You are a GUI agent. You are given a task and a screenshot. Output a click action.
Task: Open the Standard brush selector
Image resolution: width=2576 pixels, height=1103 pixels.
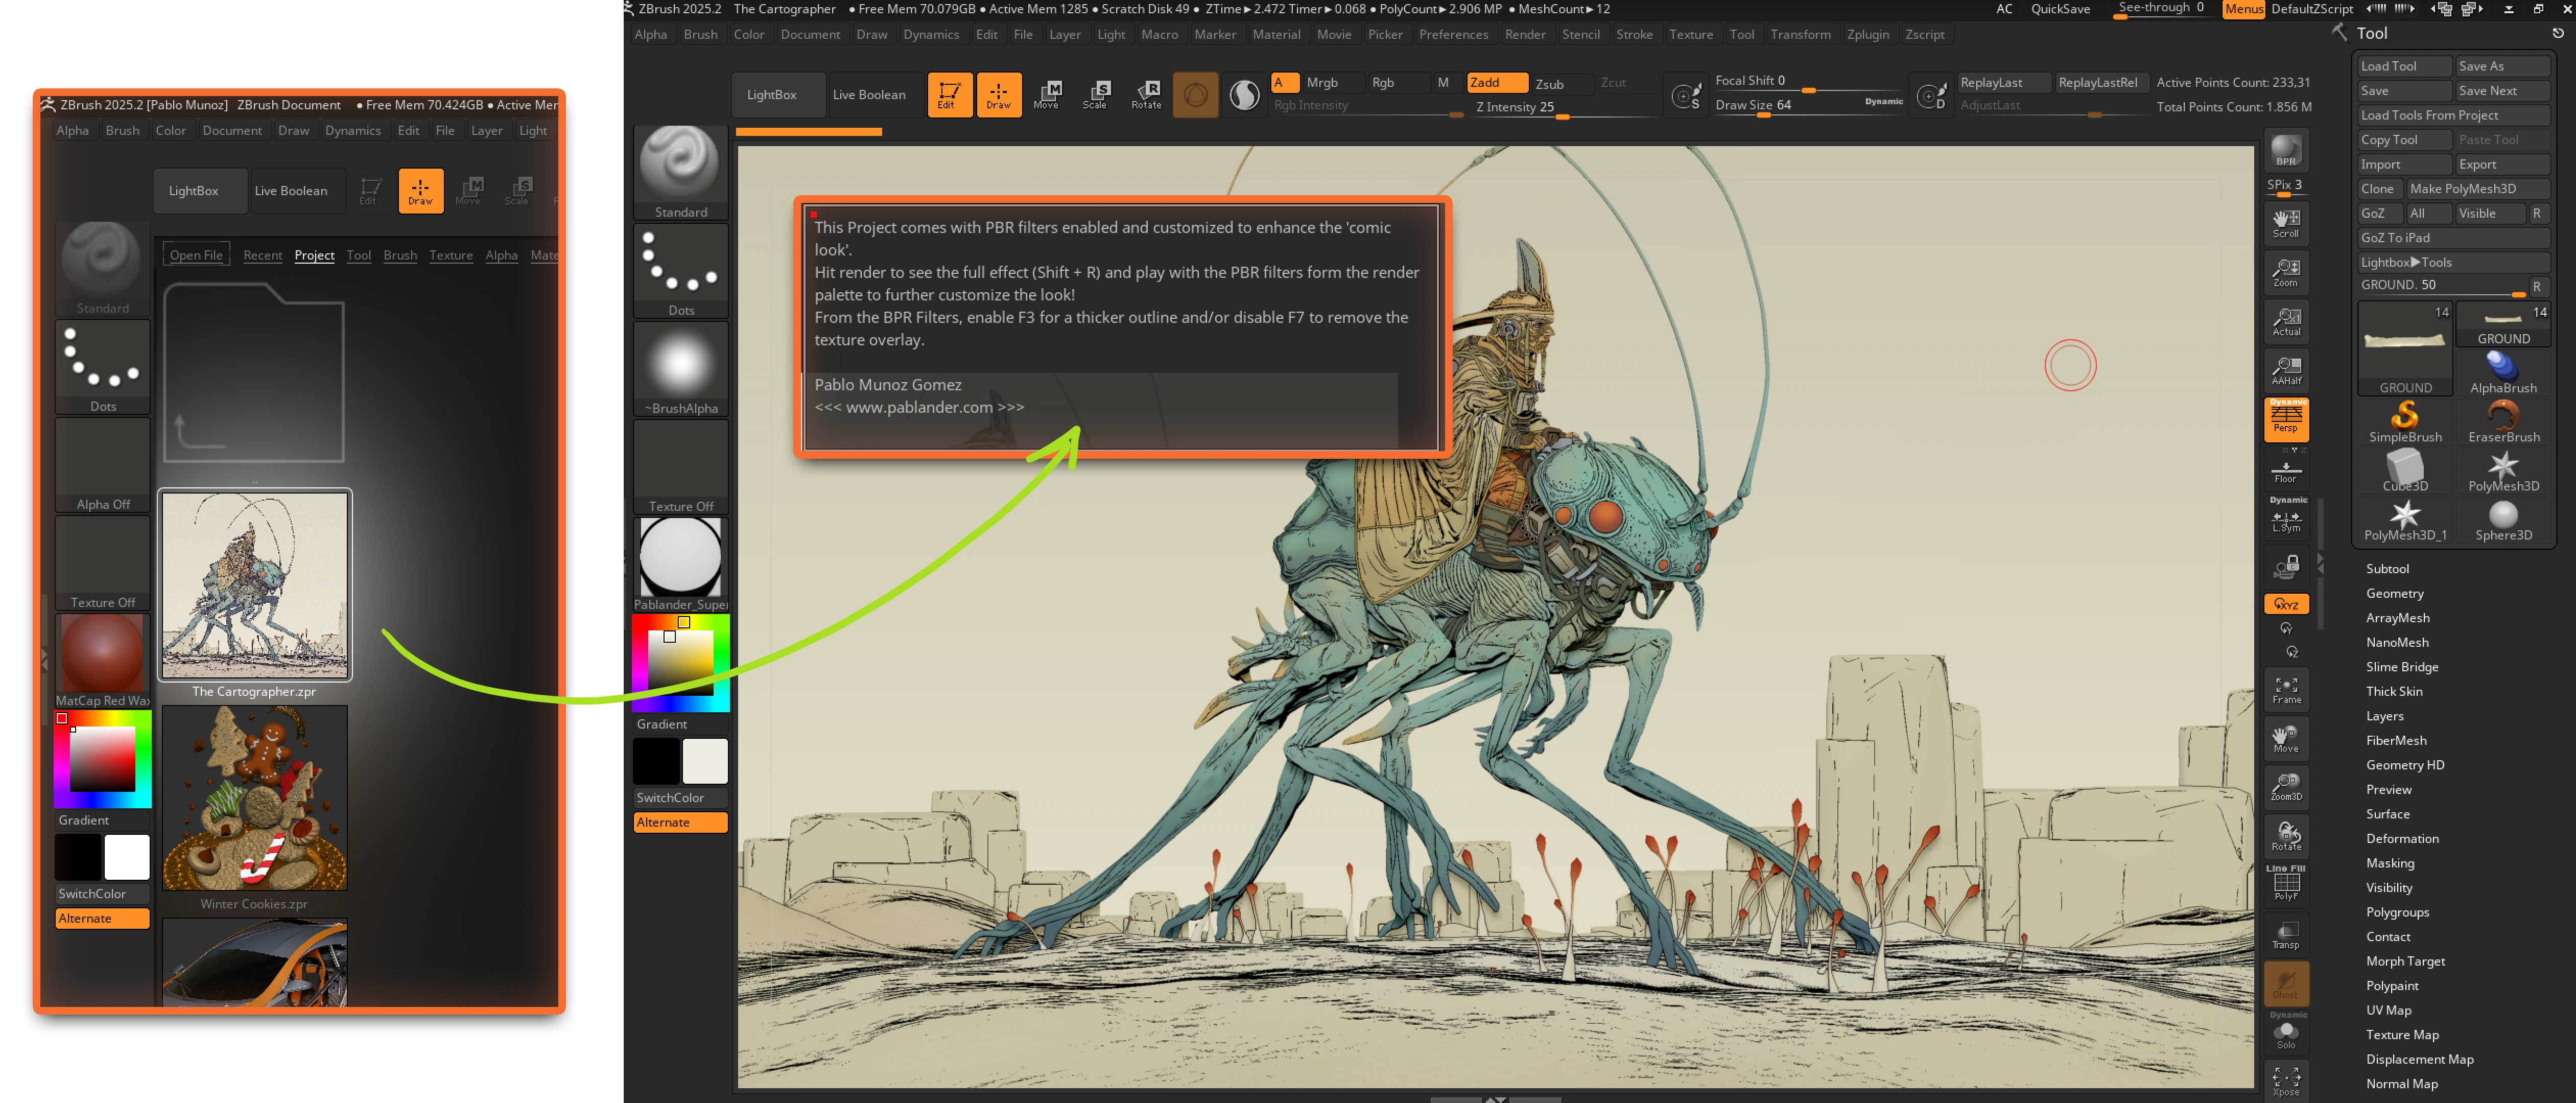coord(680,172)
